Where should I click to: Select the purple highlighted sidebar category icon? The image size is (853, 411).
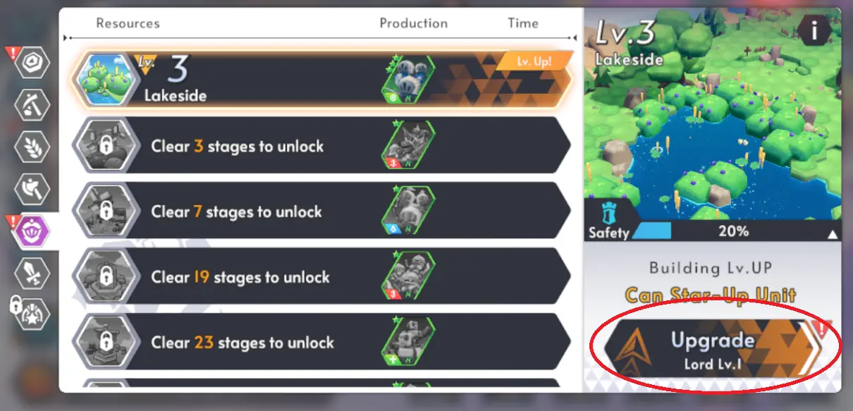point(32,230)
